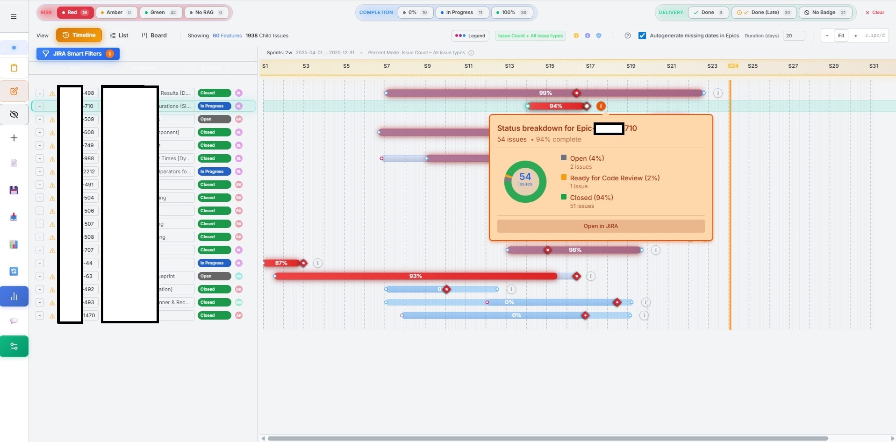Image resolution: width=896 pixels, height=442 pixels.
Task: Clear all active filters with the Clear link
Action: (x=874, y=13)
